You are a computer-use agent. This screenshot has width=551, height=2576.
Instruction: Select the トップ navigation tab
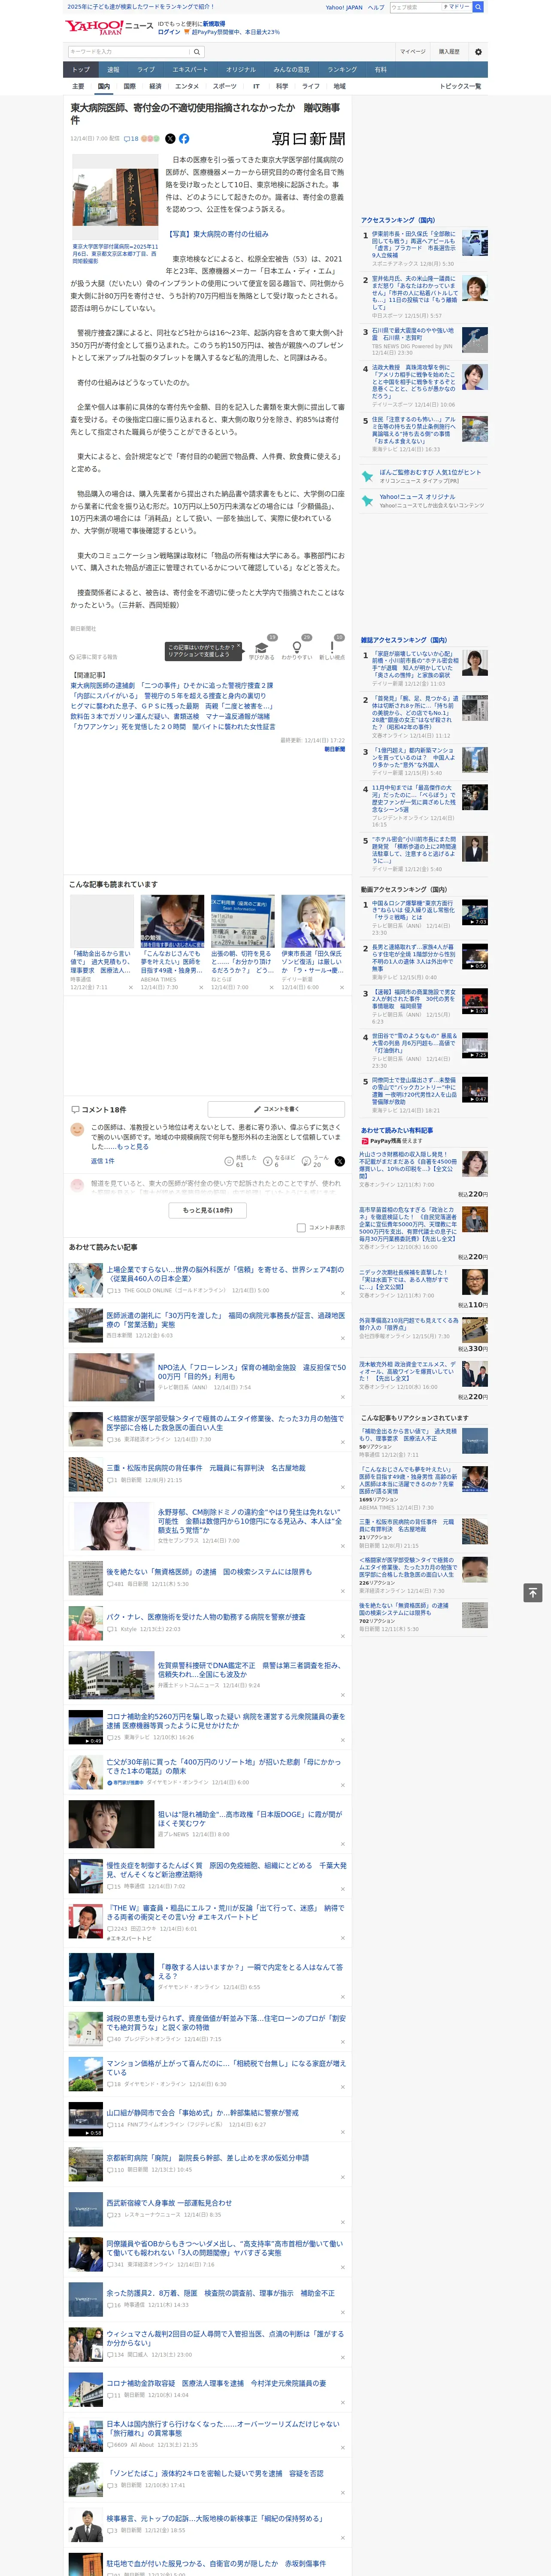[81, 70]
